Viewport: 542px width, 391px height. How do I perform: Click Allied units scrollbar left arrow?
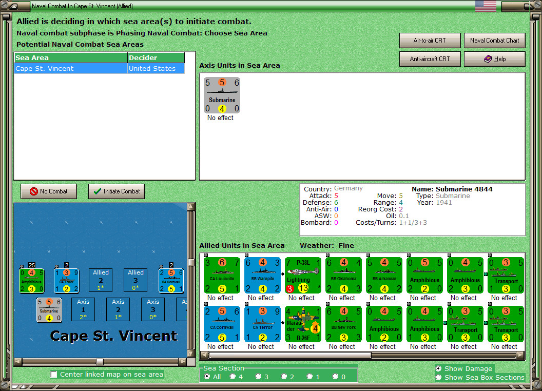click(204, 355)
